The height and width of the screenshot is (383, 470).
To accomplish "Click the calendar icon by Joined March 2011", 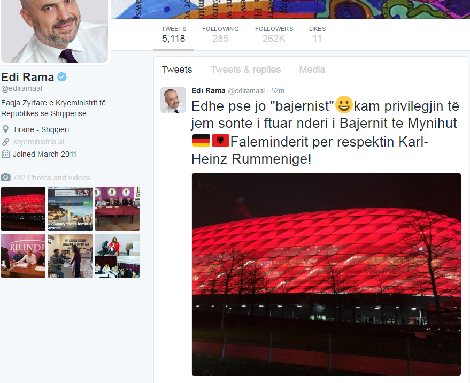I will click(5, 154).
